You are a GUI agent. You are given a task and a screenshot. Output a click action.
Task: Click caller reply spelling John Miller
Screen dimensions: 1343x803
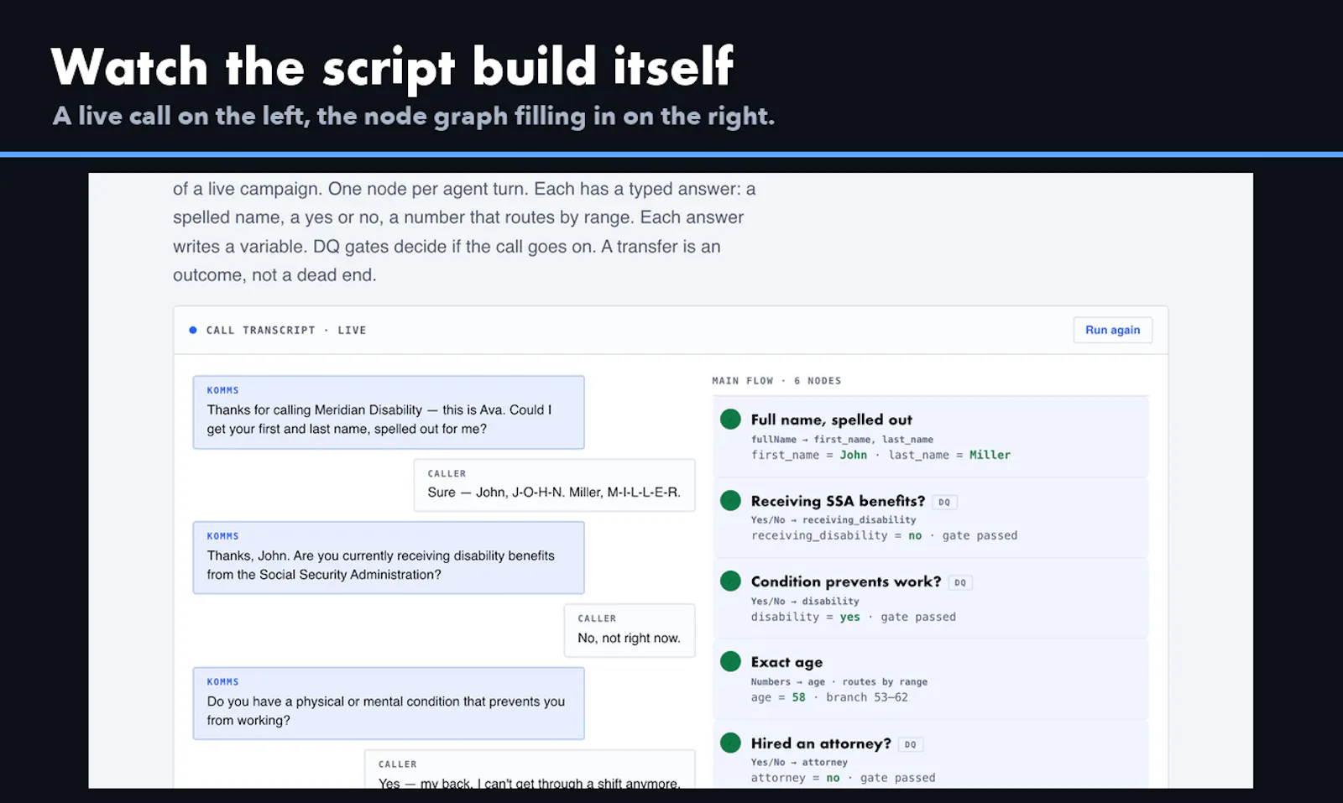coord(554,485)
